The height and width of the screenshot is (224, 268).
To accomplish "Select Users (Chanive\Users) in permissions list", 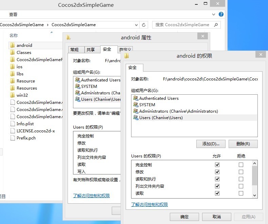I will 195,118.
